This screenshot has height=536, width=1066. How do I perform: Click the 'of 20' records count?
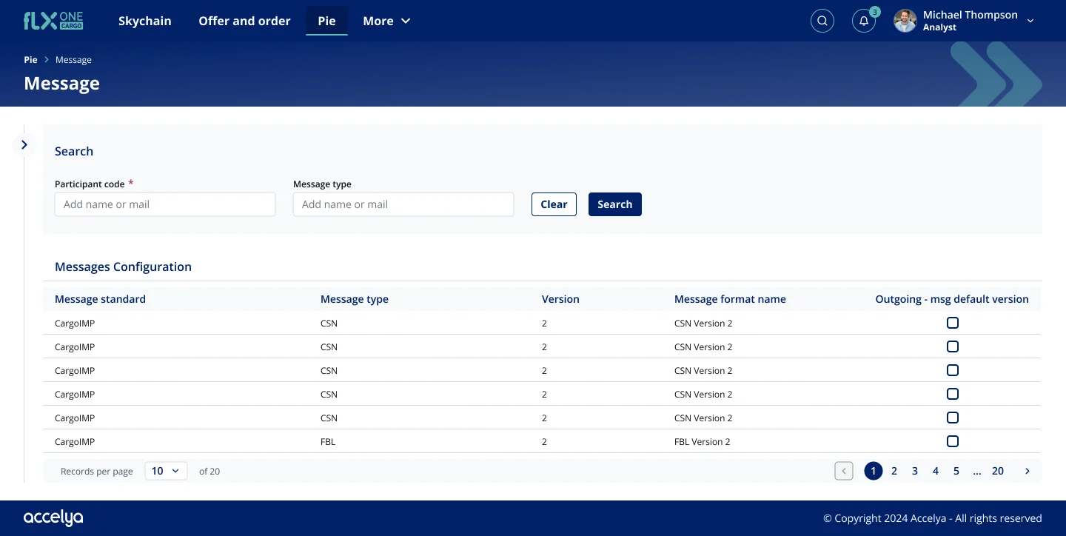(x=209, y=472)
